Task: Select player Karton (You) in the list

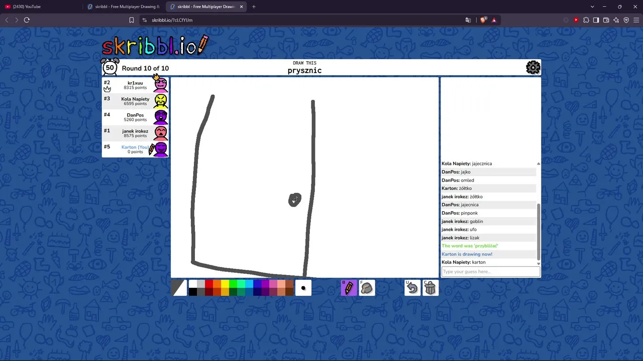Action: click(135, 149)
